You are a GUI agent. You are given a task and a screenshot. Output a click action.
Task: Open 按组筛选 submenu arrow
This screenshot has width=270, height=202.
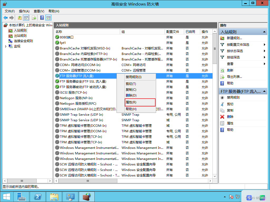click(x=264, y=57)
